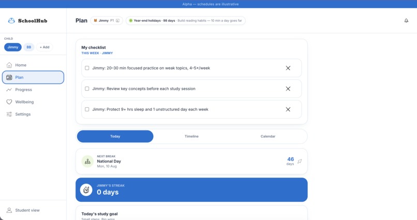Check the review key concepts box
The height and width of the screenshot is (220, 417).
(87, 89)
